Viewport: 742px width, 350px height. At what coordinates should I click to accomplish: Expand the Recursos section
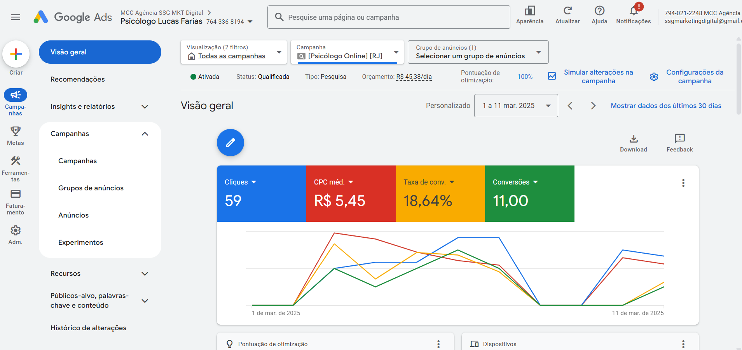click(145, 273)
